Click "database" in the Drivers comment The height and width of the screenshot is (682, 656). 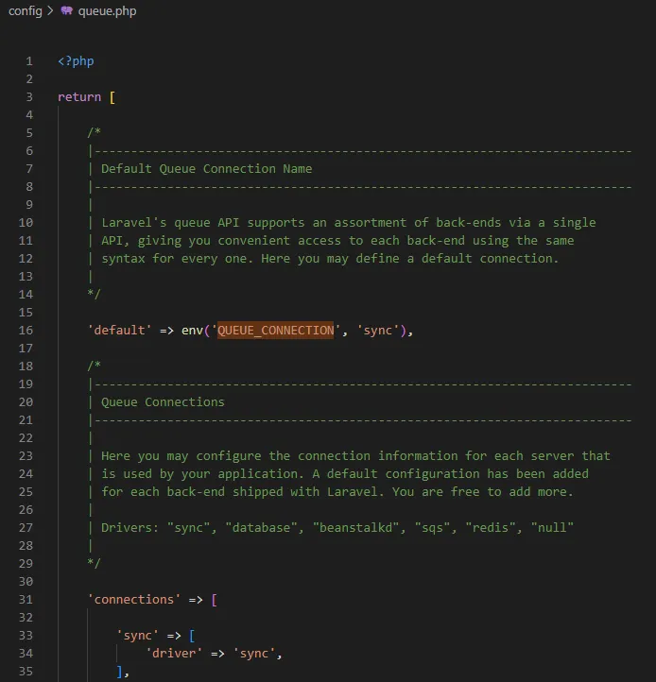point(261,528)
